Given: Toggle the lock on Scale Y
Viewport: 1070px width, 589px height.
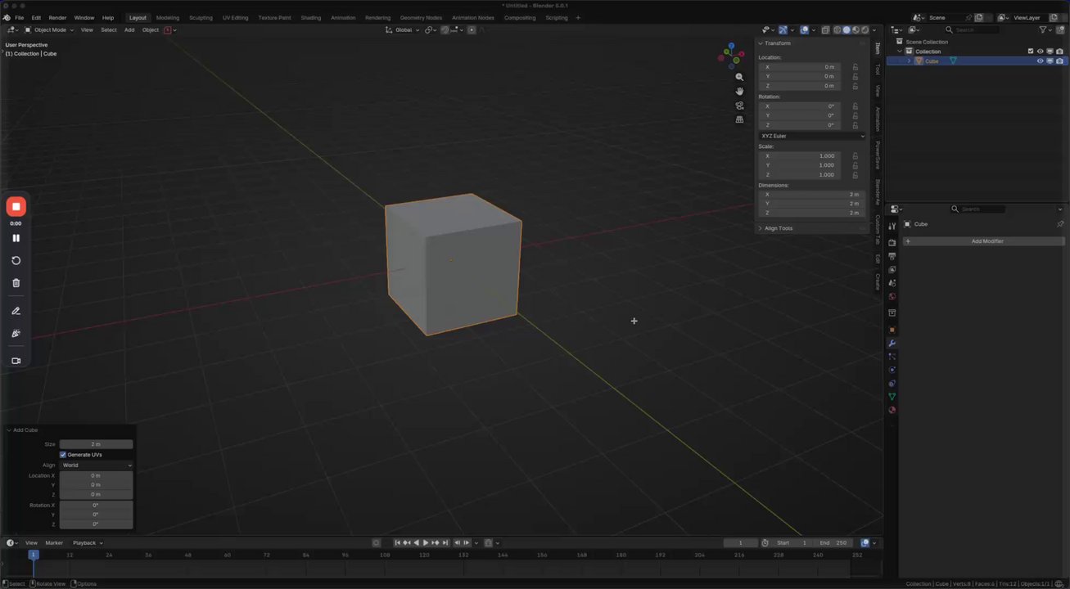Looking at the screenshot, I should [856, 165].
